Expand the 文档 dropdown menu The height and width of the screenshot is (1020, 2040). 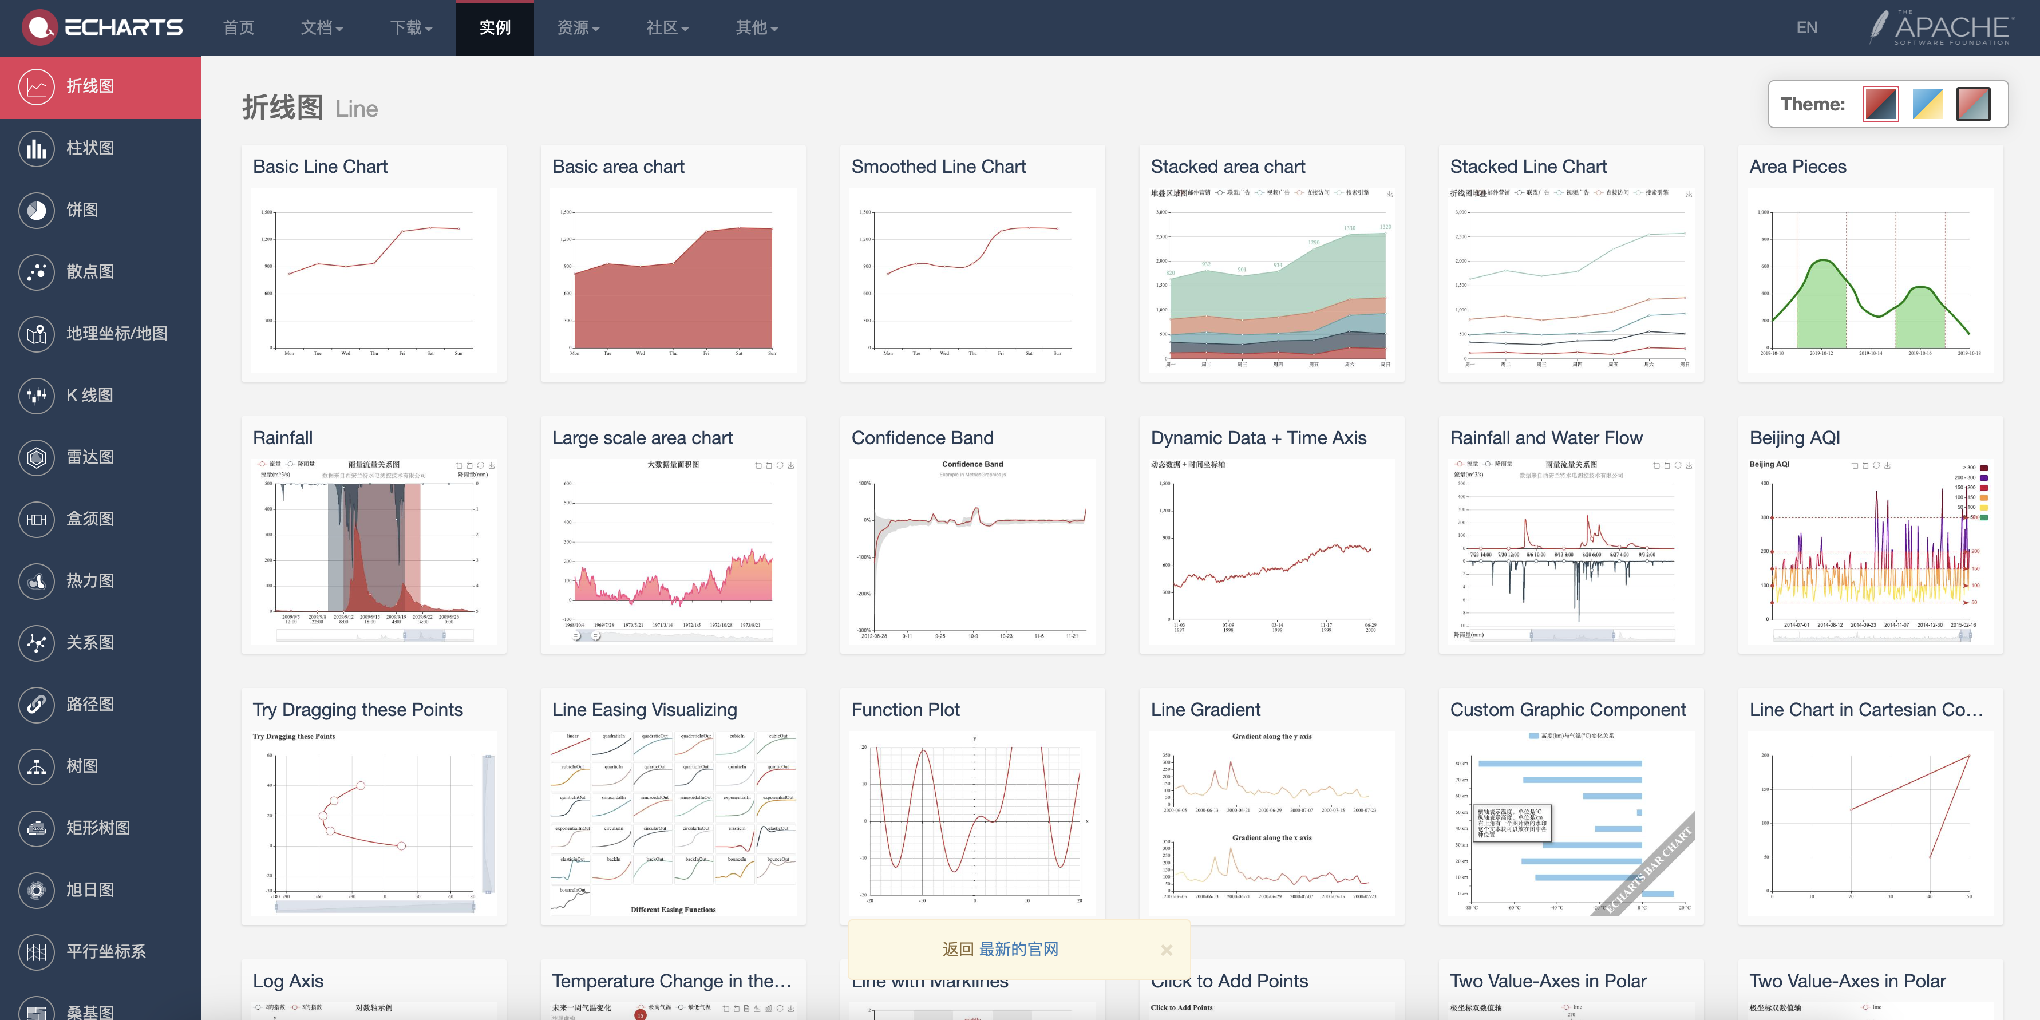[x=322, y=27]
